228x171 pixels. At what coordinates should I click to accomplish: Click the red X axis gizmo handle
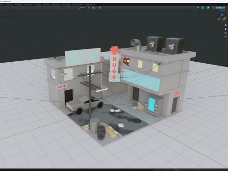tap(224, 19)
